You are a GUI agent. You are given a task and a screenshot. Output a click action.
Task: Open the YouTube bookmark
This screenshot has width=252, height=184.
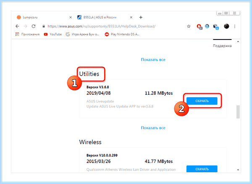point(53,34)
